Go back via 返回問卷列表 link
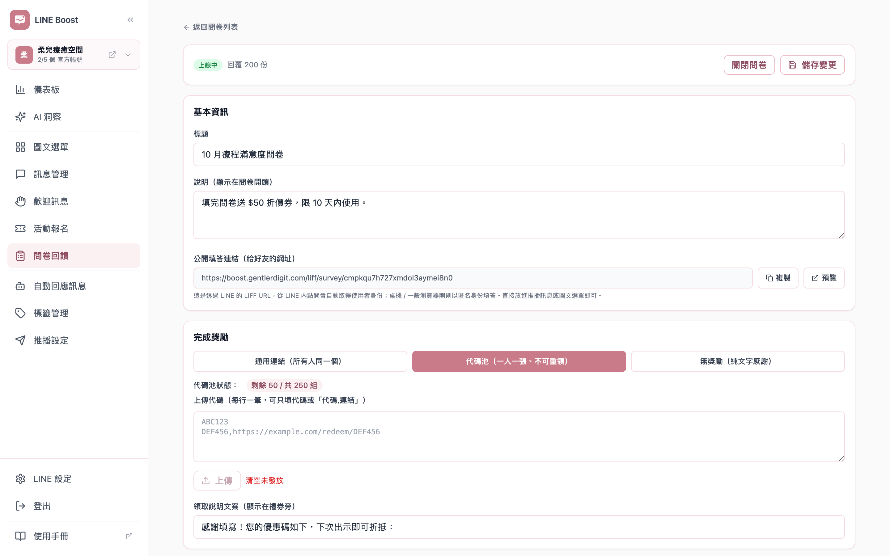Screen dimensions: 890x556 (x=211, y=27)
